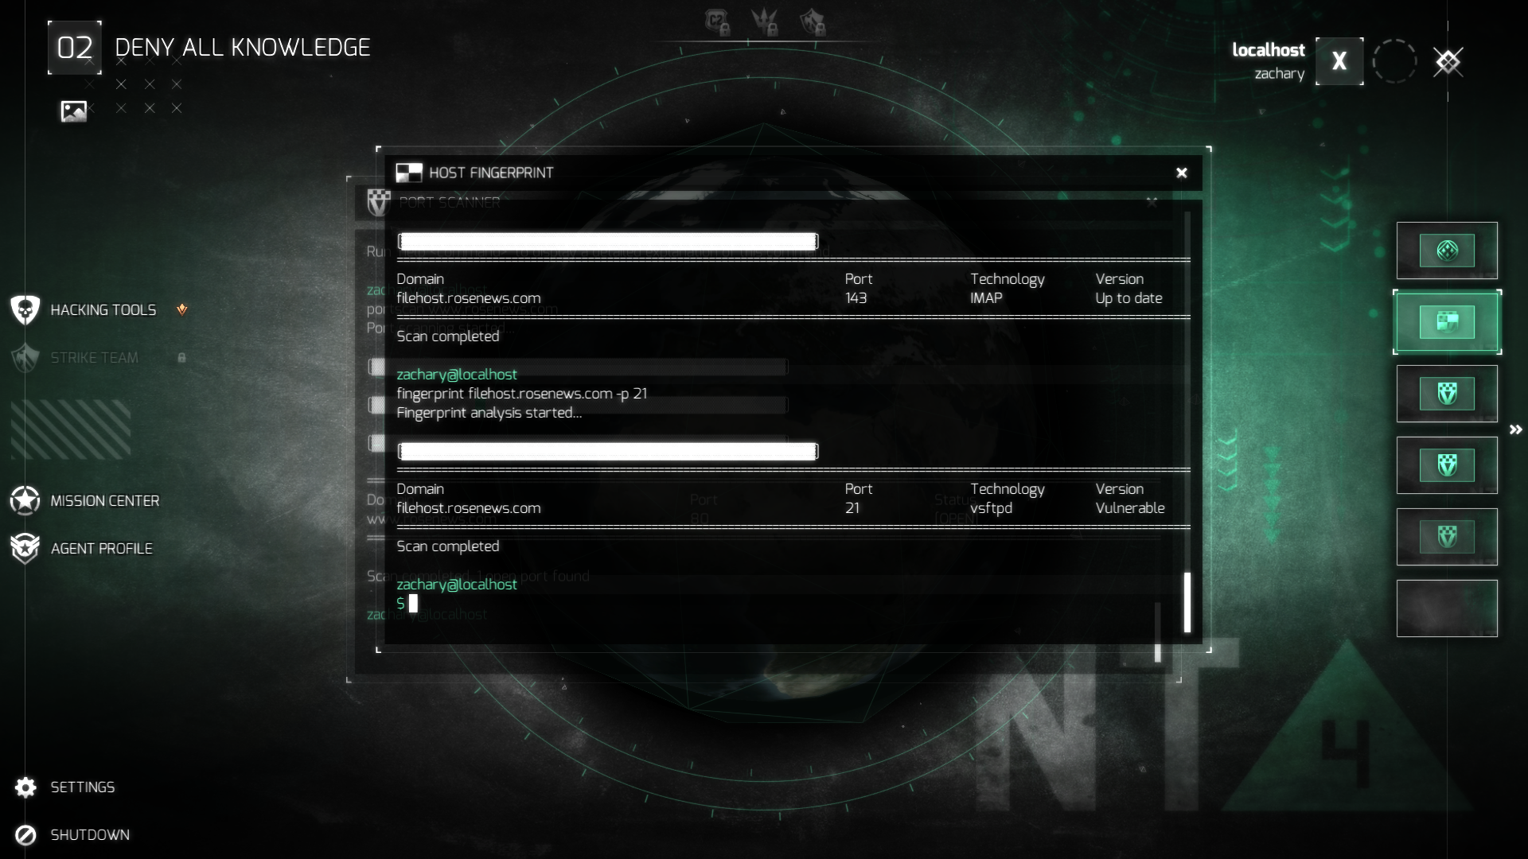
Task: Click the diamond crosshair icon near localhost
Action: click(1448, 61)
